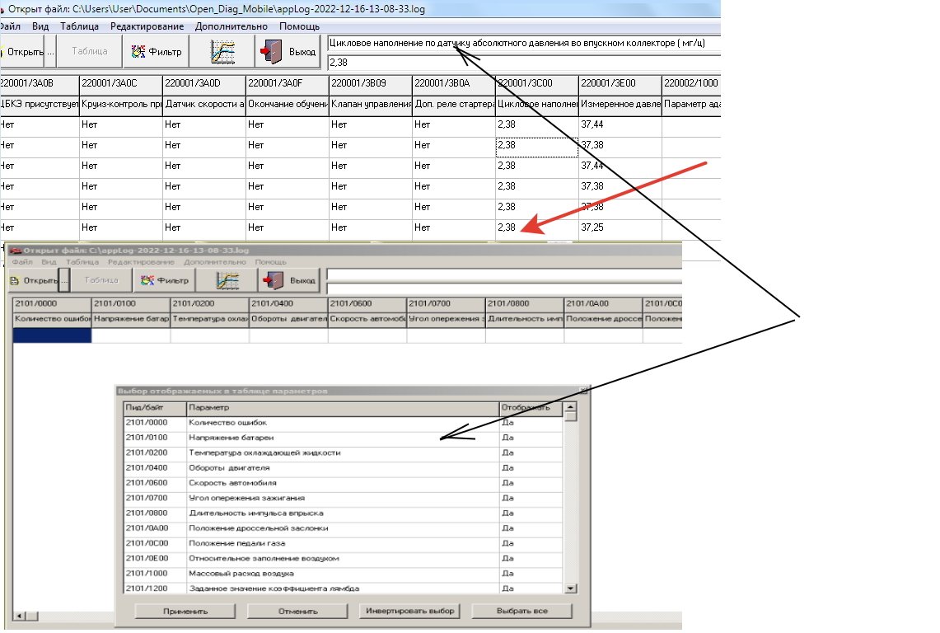This screenshot has width=940, height=633.
Task: Click the graph chart icon in the Open_Diag_Mobile window
Action: pyautogui.click(x=222, y=52)
